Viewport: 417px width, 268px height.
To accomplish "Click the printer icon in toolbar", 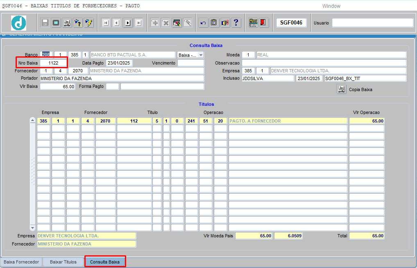I will click(67, 23).
